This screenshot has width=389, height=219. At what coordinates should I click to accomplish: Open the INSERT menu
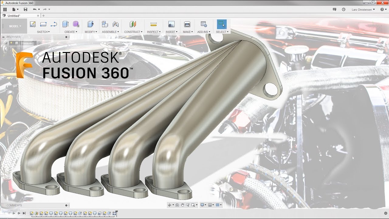coord(171,32)
